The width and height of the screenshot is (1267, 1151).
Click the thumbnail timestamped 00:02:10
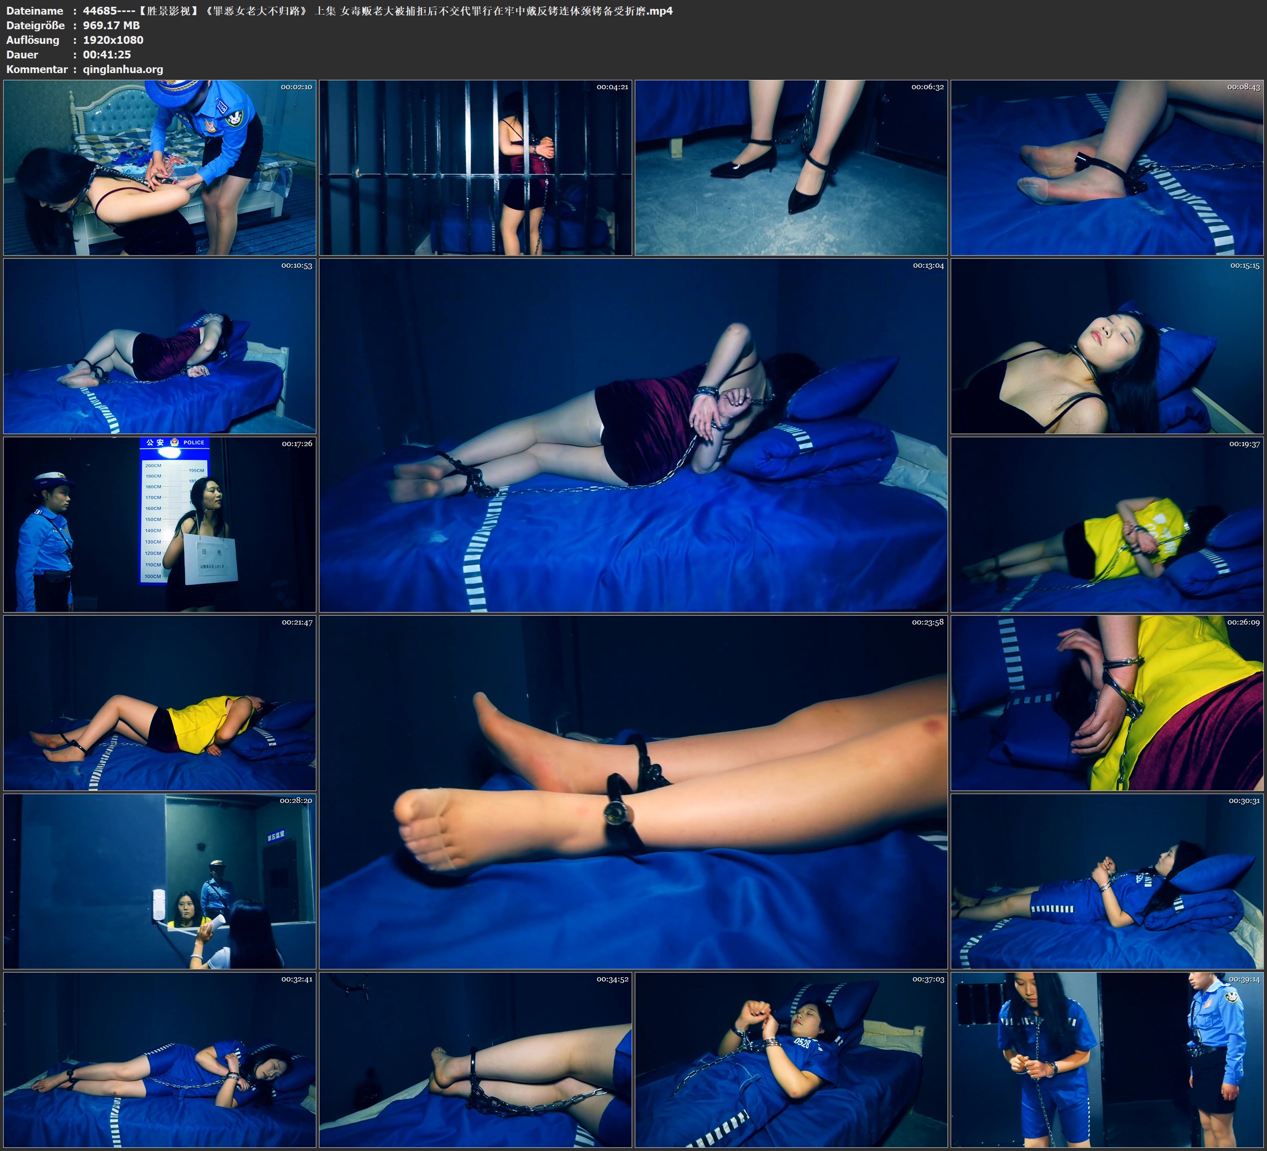click(x=160, y=167)
